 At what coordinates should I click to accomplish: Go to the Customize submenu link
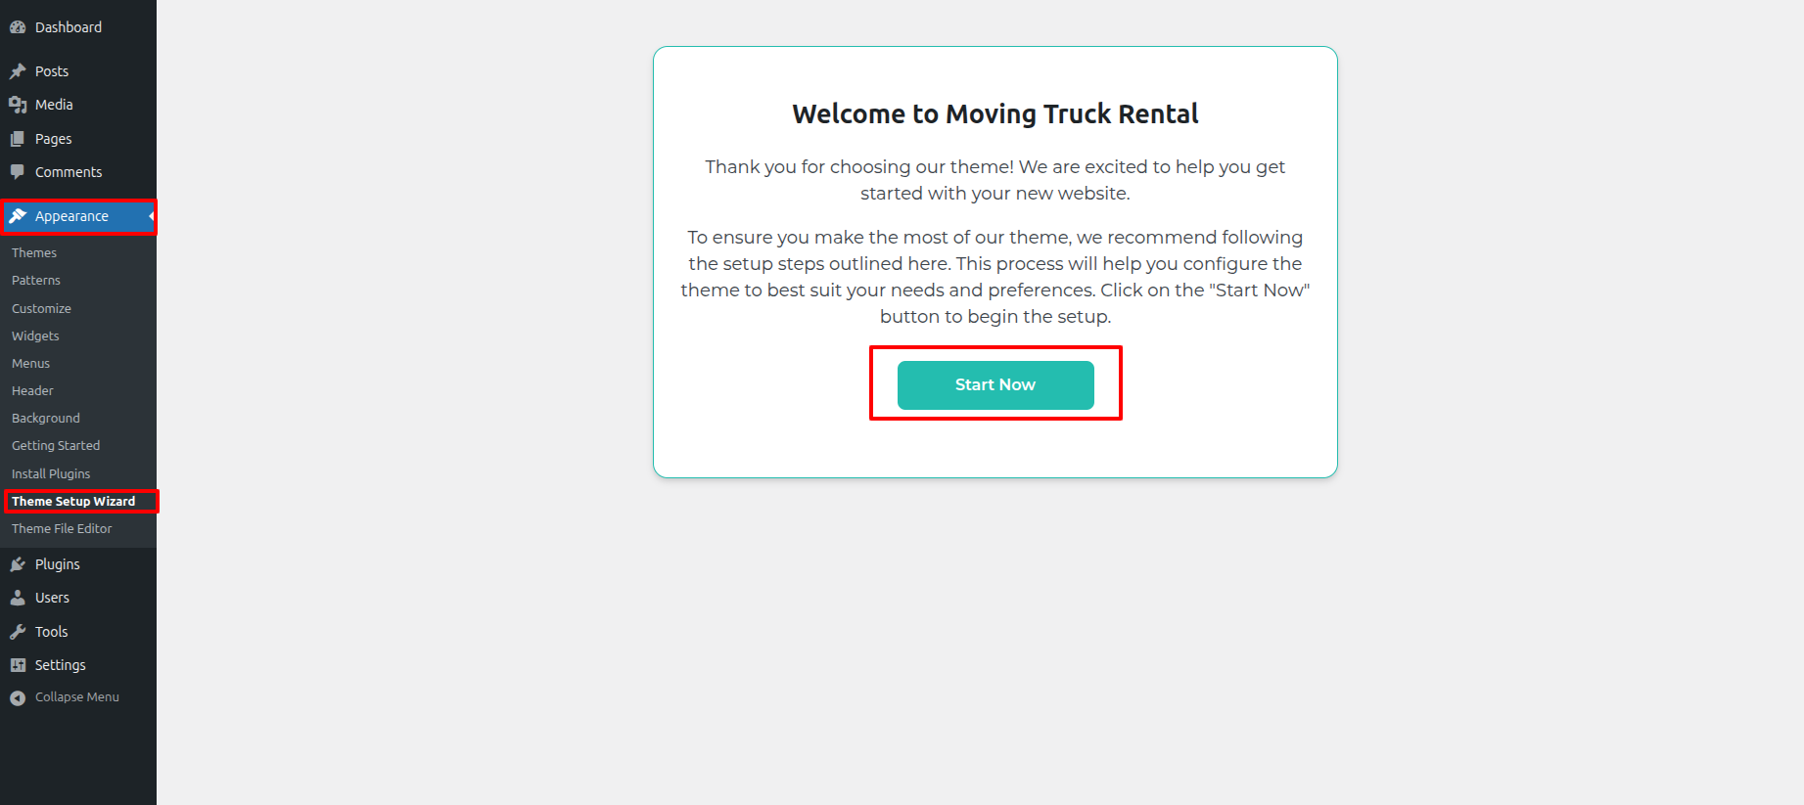41,308
